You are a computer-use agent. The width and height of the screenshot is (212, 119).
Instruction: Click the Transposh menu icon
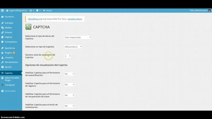pyautogui.click(x=2, y=85)
